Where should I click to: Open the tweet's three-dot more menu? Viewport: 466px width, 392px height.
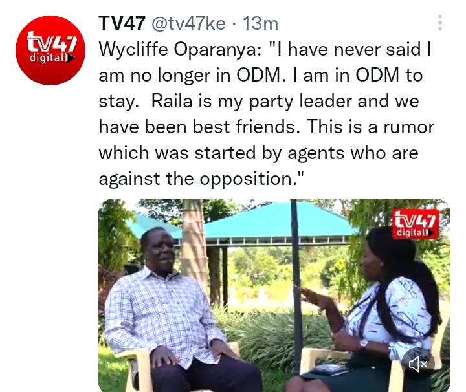(440, 23)
